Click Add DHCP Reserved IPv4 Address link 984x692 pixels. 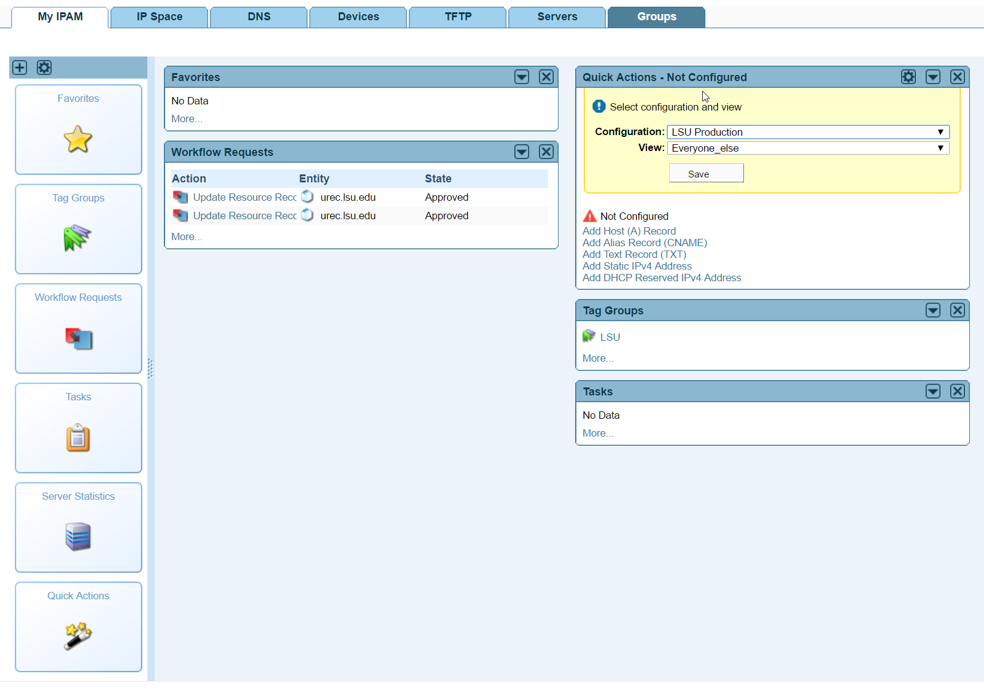[662, 278]
